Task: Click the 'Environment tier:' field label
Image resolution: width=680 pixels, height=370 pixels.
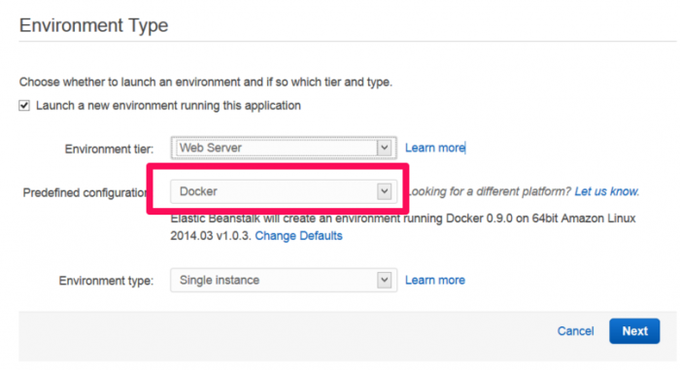Action: [109, 150]
